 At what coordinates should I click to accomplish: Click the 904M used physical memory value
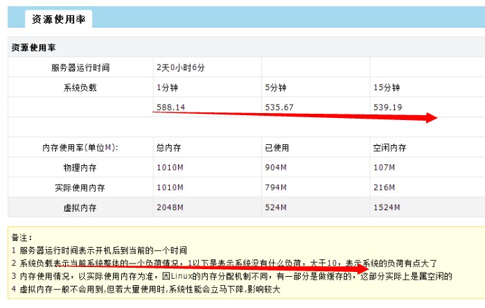click(275, 168)
